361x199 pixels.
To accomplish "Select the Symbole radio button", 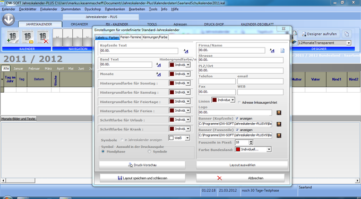I will [149, 151].
